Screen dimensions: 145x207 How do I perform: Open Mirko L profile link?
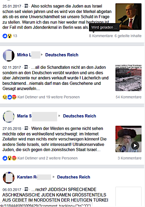pyautogui.click(x=24, y=55)
